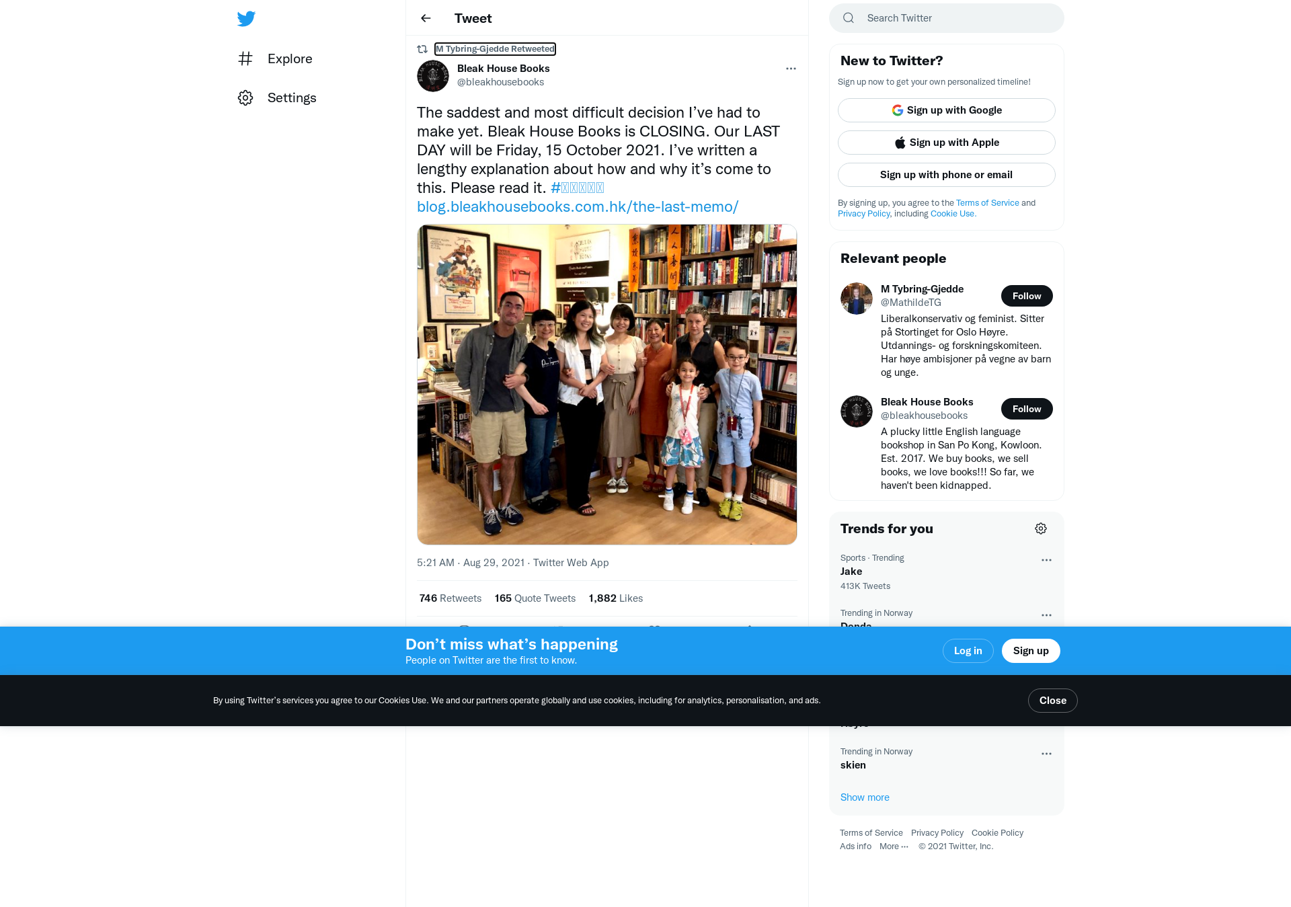Close the cookies notice banner
1291x907 pixels.
(x=1053, y=701)
